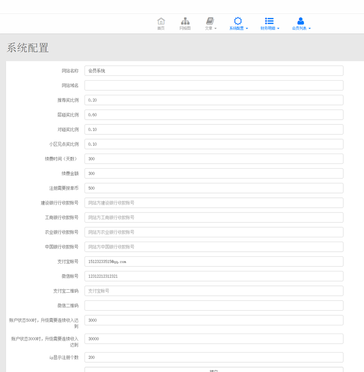
Task: Click the 续费金额 label
Action: [70, 174]
